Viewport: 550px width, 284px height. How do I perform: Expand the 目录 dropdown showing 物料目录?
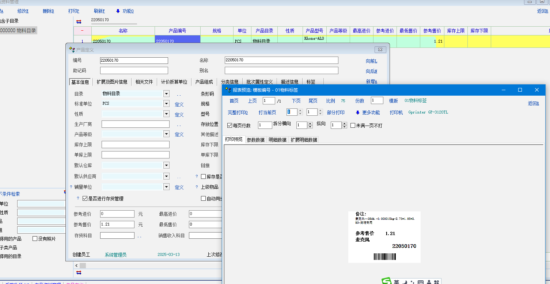166,94
